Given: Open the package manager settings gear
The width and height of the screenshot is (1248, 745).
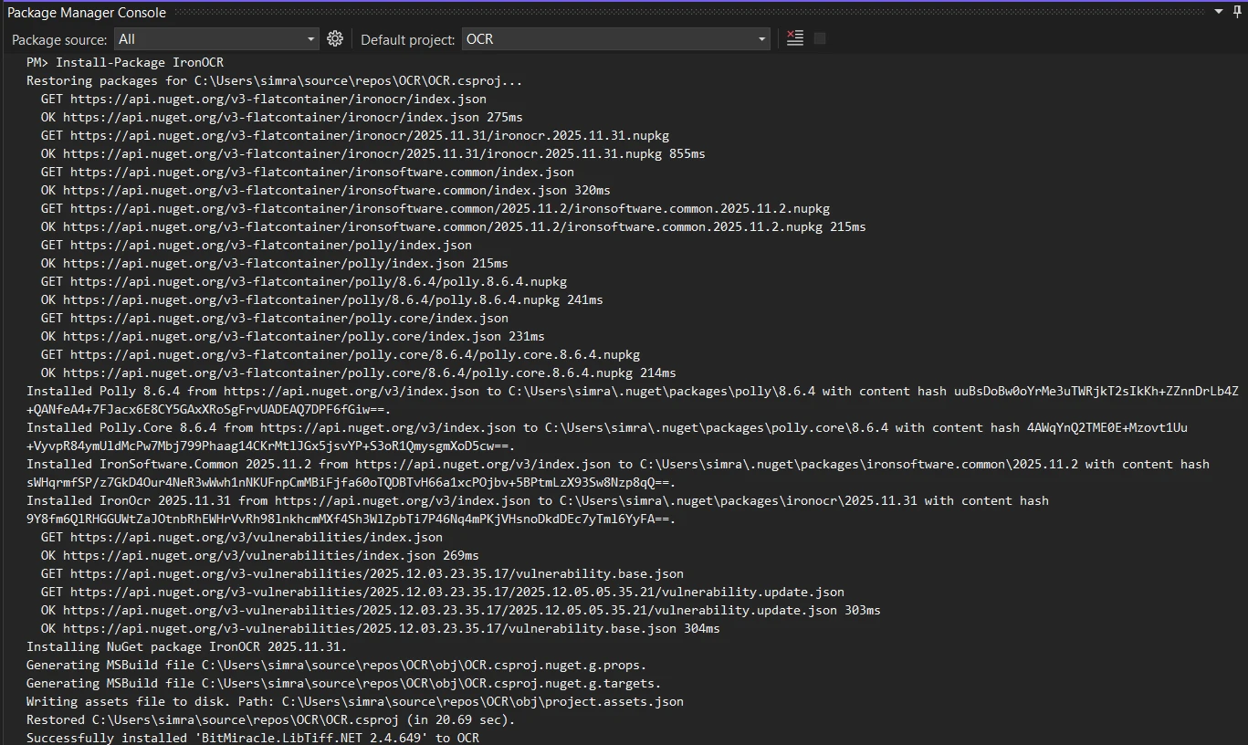Looking at the screenshot, I should click(335, 38).
